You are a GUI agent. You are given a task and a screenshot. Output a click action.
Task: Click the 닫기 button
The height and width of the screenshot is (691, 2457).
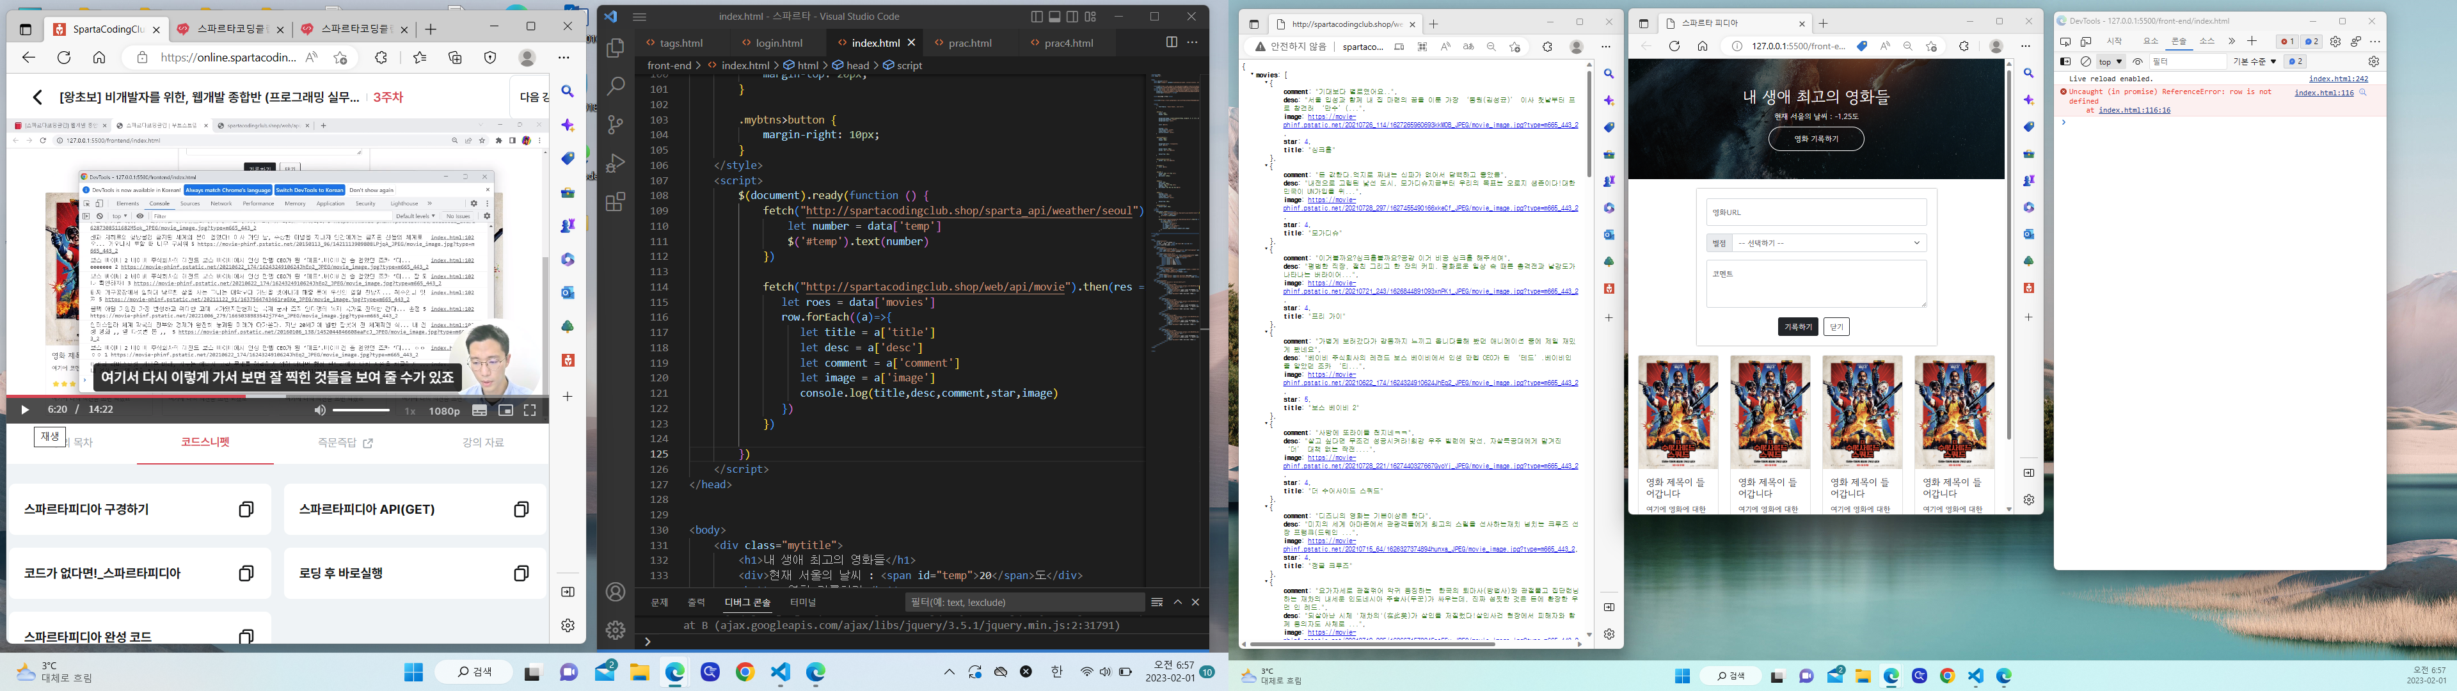click(x=1836, y=326)
